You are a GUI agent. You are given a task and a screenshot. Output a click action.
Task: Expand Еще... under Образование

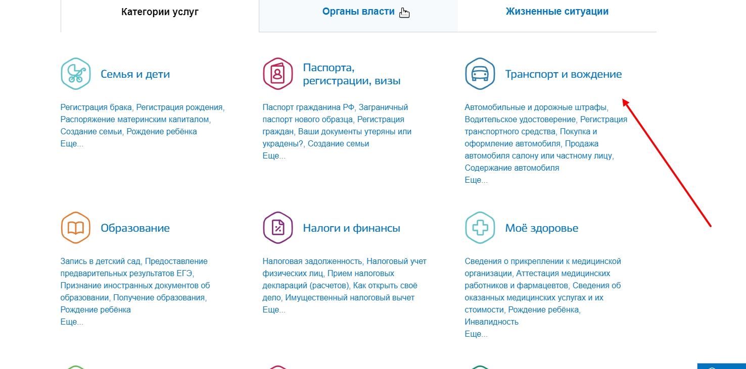pos(72,322)
